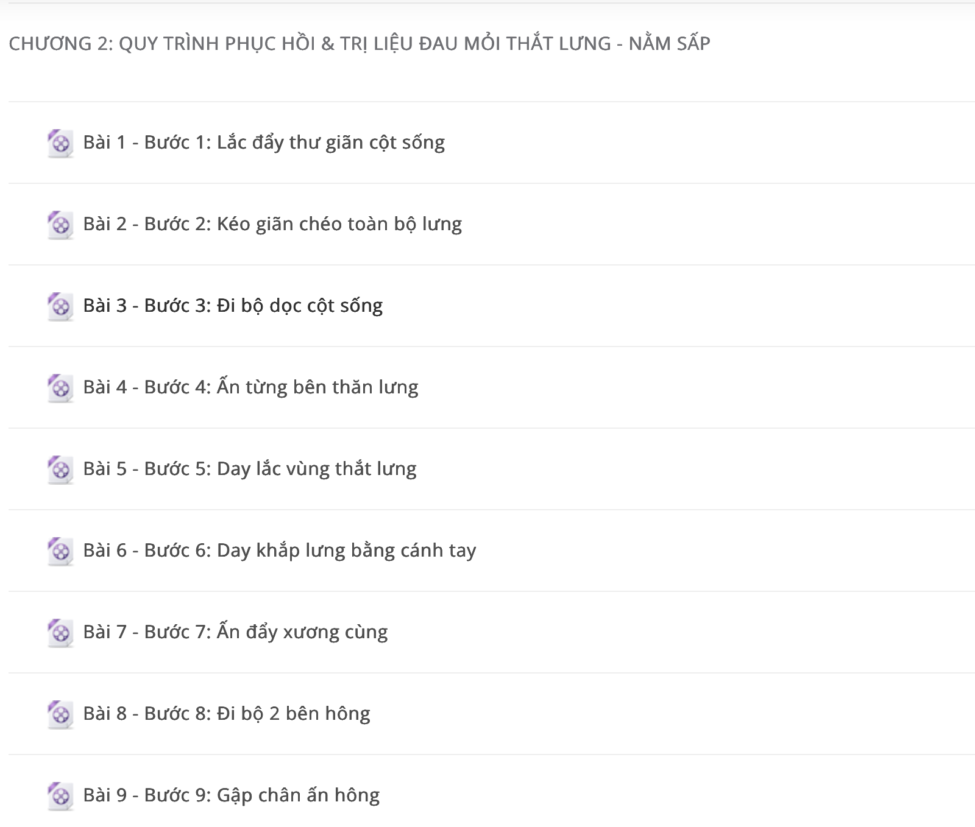The image size is (975, 827).
Task: Click empty row area right of Bài 5
Action: [695, 469]
